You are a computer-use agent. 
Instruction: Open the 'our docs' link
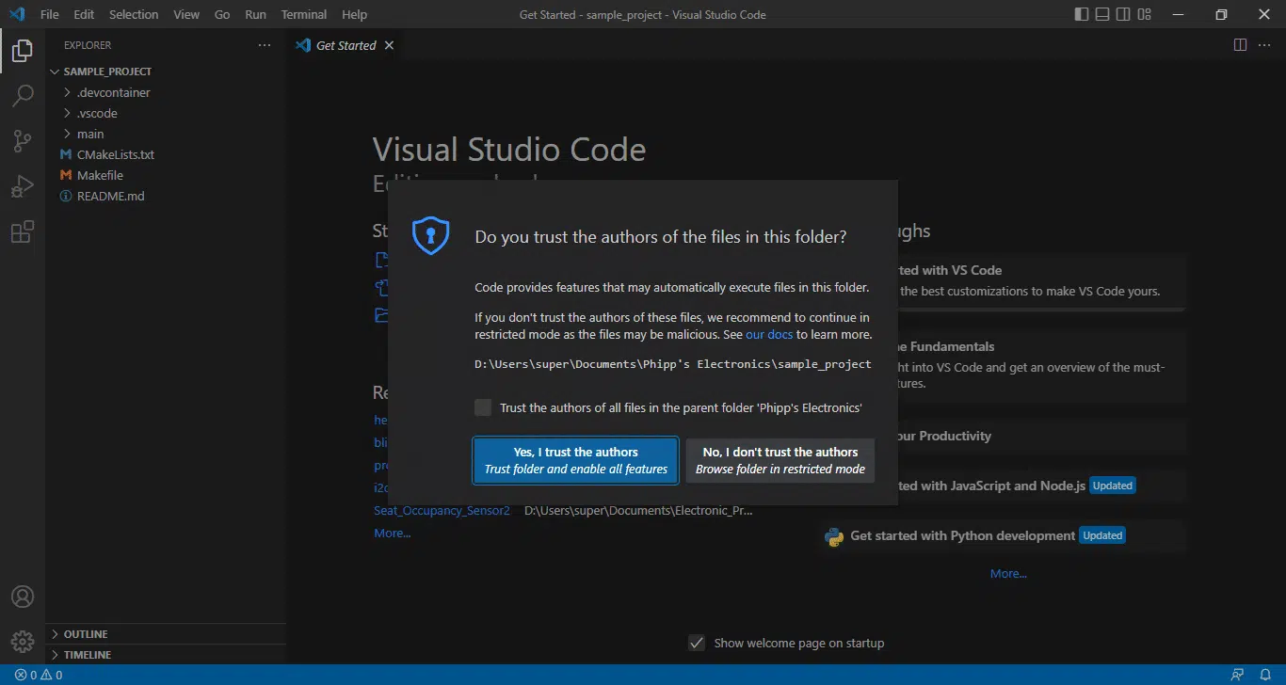[769, 334]
